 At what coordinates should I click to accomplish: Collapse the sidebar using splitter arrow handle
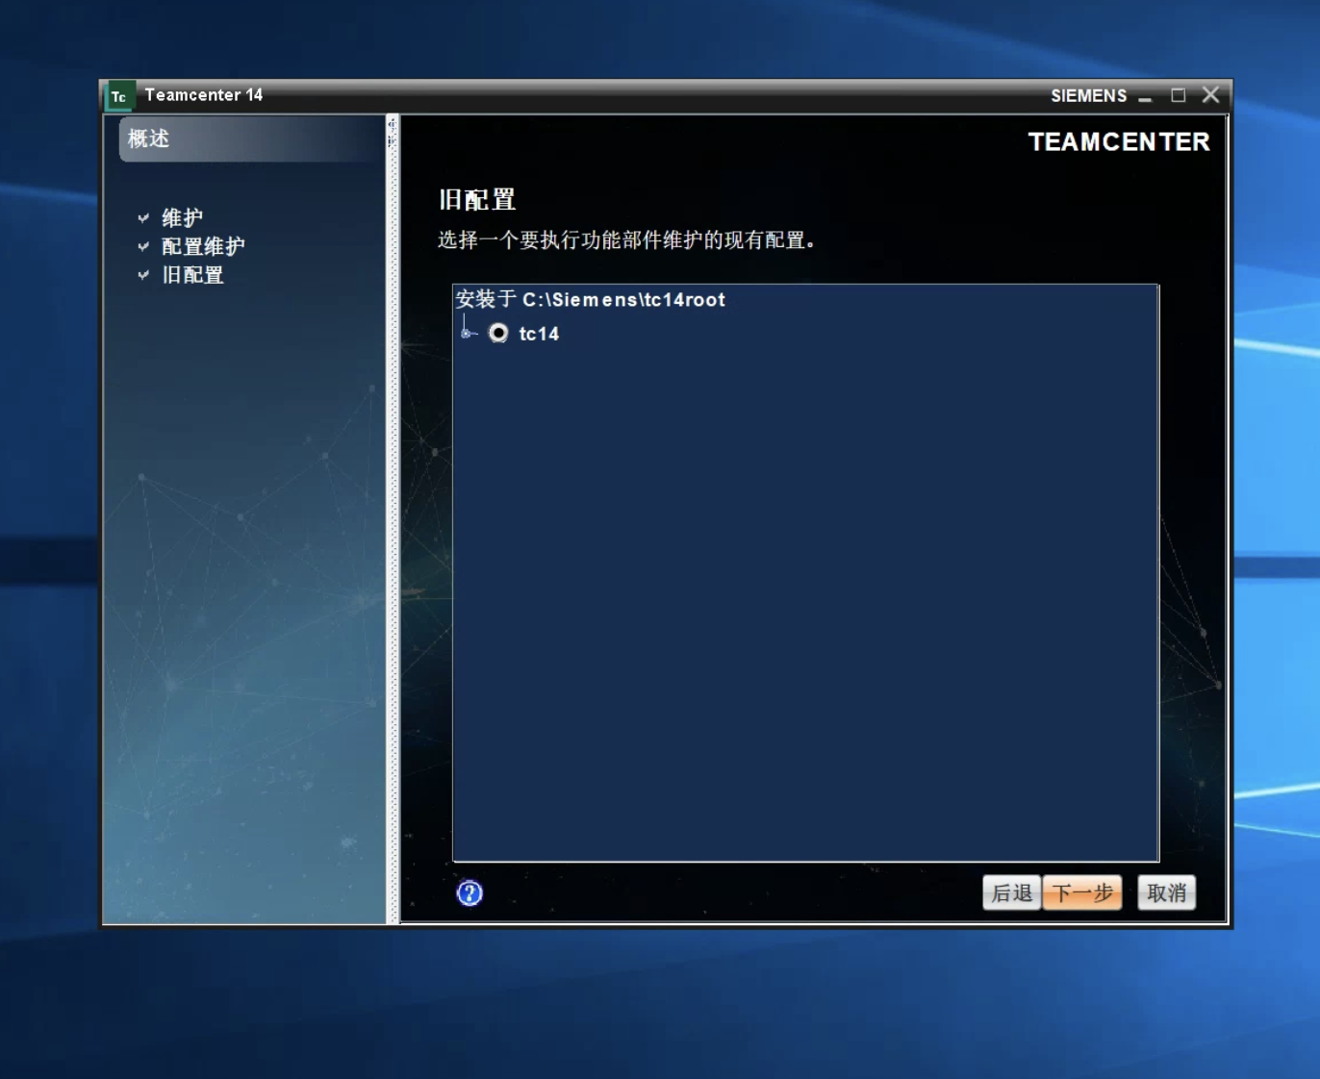(x=392, y=124)
